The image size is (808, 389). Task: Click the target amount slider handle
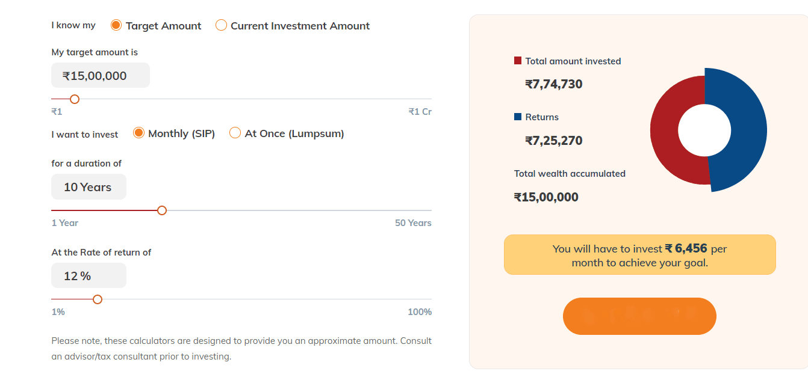pyautogui.click(x=75, y=99)
